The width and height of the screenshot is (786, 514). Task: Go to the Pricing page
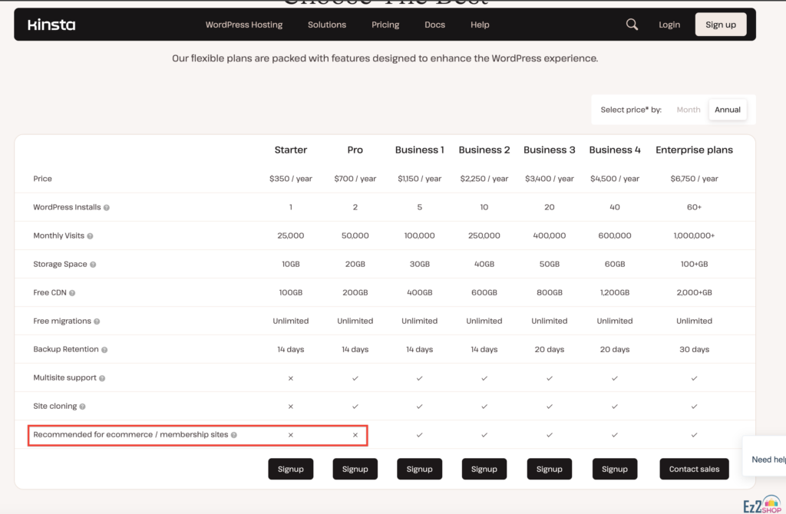pos(385,25)
